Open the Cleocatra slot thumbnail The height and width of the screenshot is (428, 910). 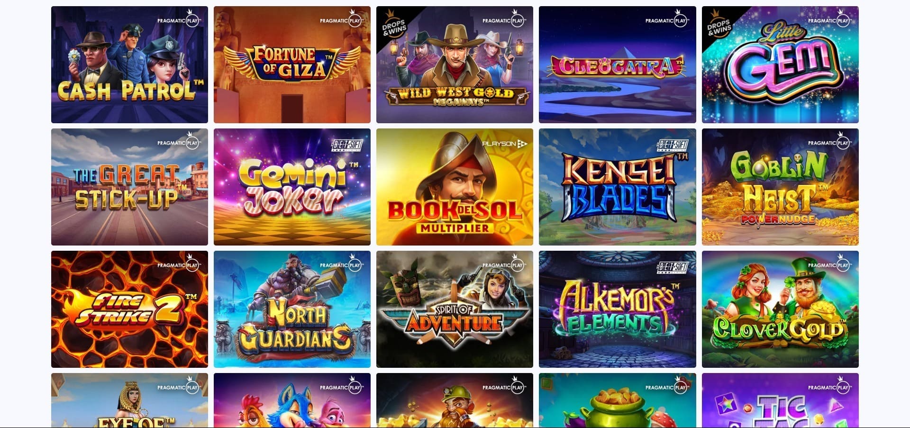pyautogui.click(x=617, y=64)
